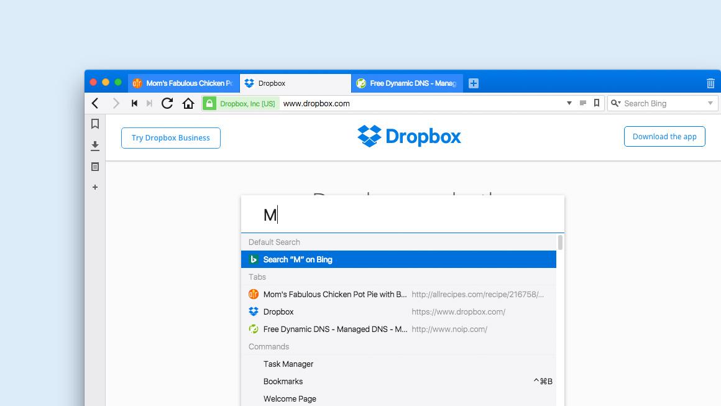Open the reader view icon in address bar
Screen dimensions: 721x406
583,103
